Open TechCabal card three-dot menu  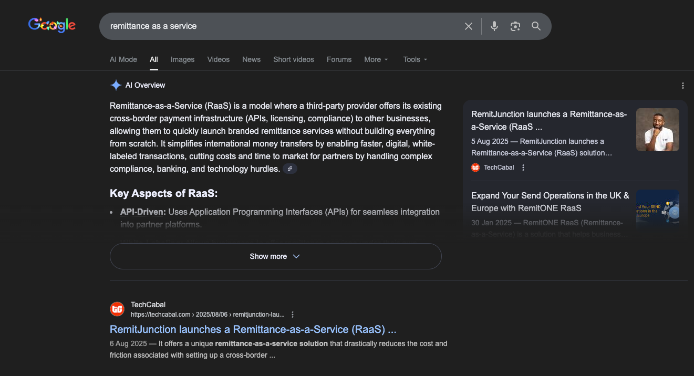(523, 168)
